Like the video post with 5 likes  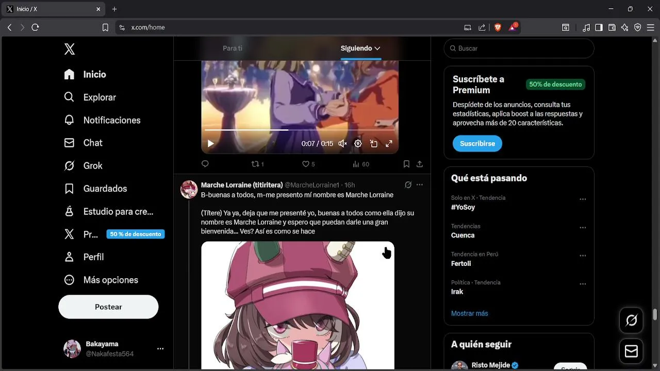point(308,164)
